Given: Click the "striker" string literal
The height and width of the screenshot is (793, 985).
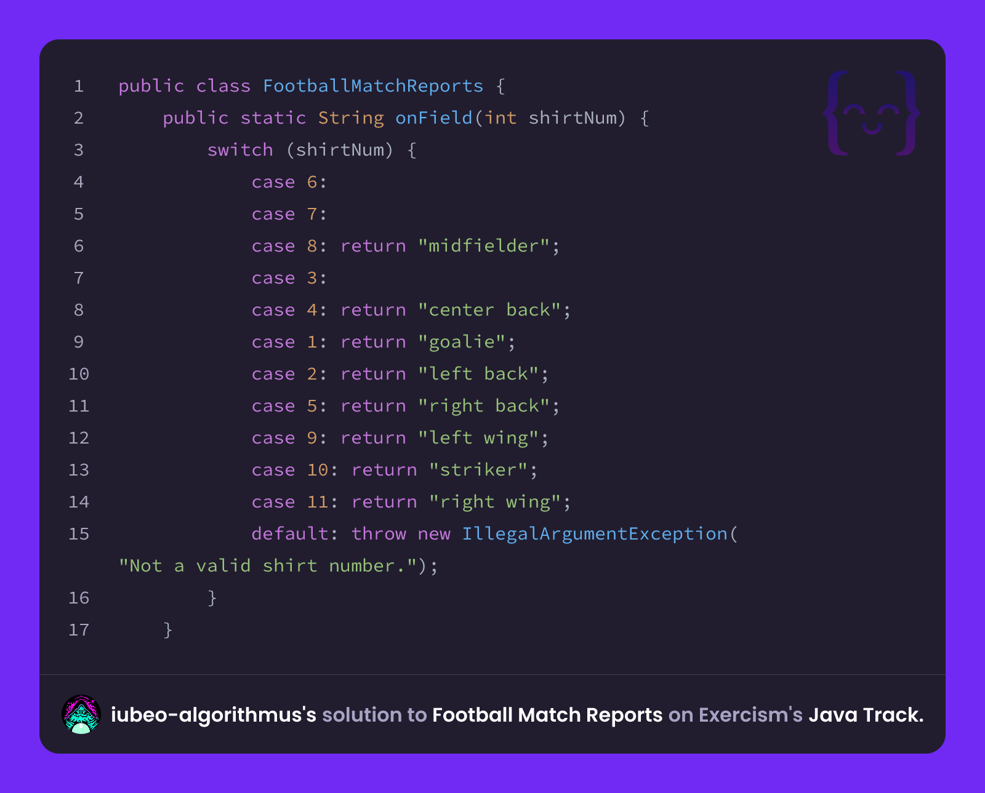Looking at the screenshot, I should click(x=478, y=470).
